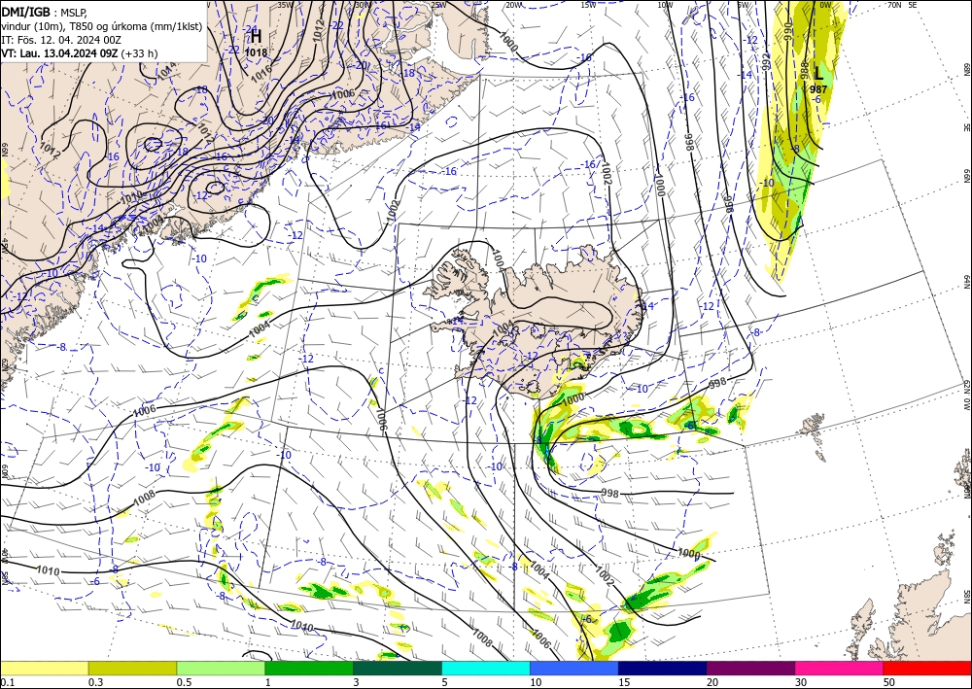The width and height of the screenshot is (972, 689).
Task: Select the light green 0.5–1 mm legend swatch
Action: [221, 668]
